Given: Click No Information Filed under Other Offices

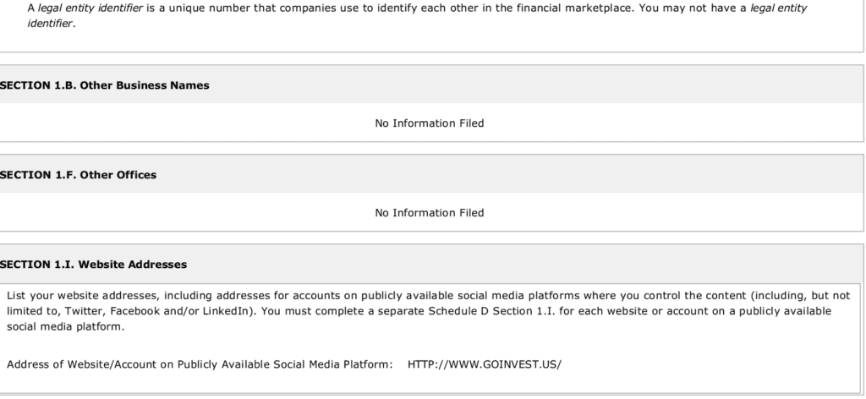Looking at the screenshot, I should [x=429, y=212].
